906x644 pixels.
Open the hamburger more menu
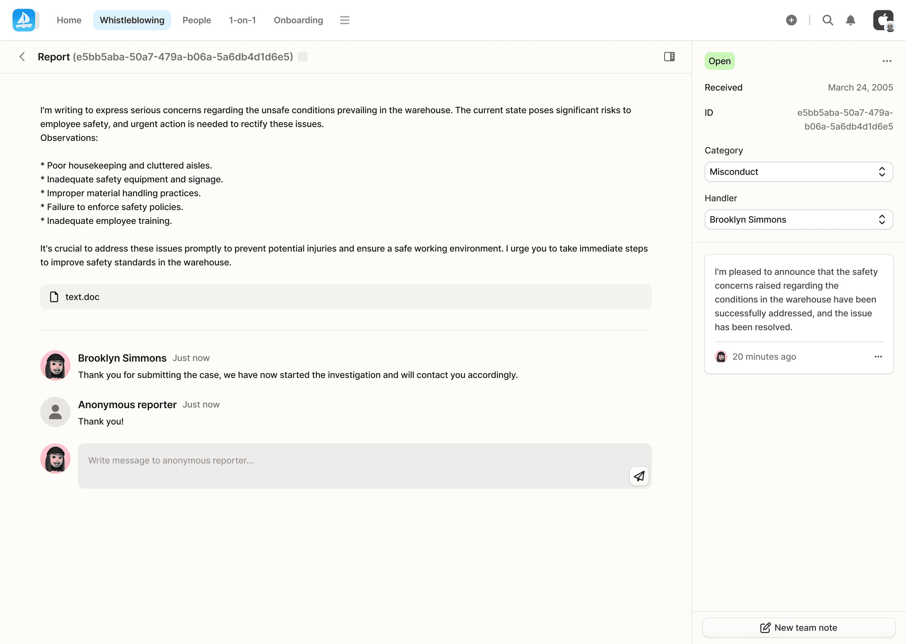click(344, 20)
